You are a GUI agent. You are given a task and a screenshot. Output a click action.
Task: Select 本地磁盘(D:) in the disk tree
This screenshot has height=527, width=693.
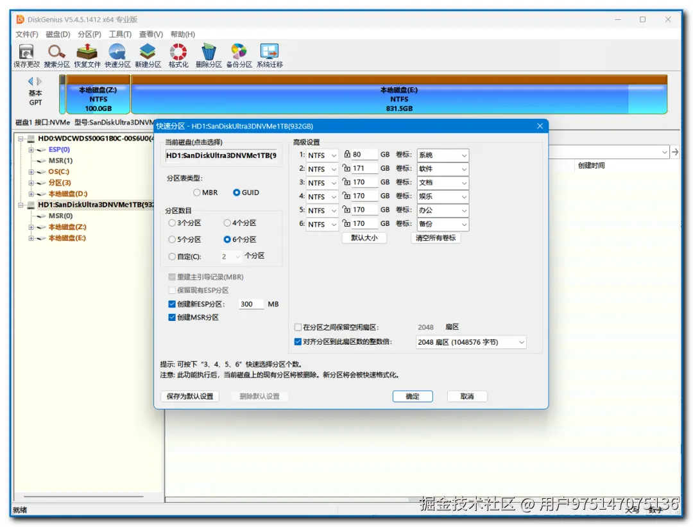[x=68, y=194]
